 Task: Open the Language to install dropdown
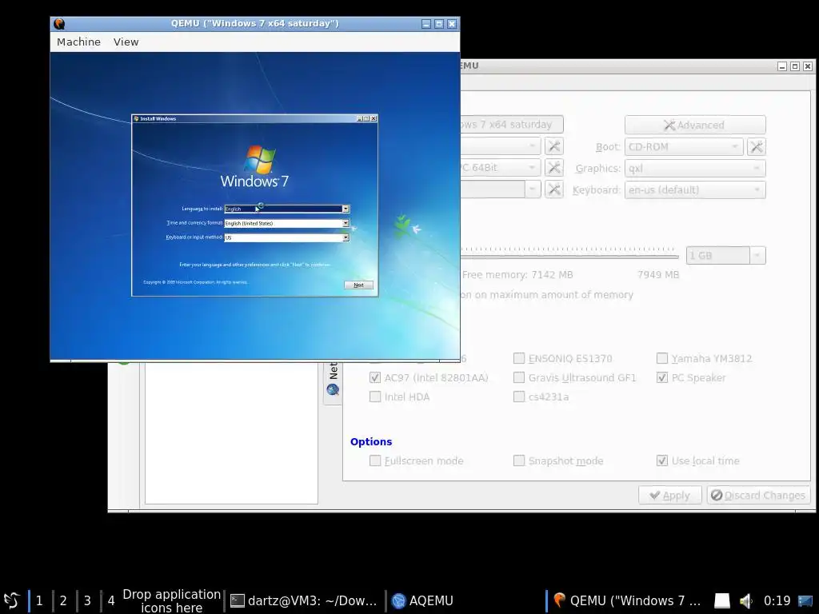(x=287, y=209)
